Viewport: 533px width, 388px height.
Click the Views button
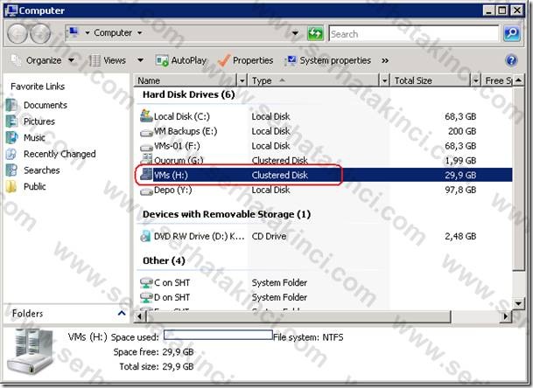click(x=109, y=60)
